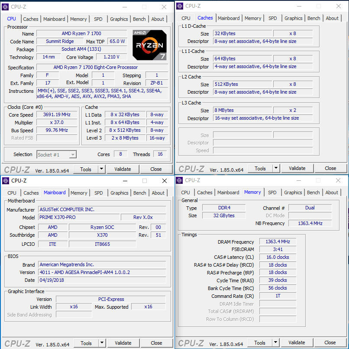Click the PRIME X370-PRO model field

tap(79, 217)
